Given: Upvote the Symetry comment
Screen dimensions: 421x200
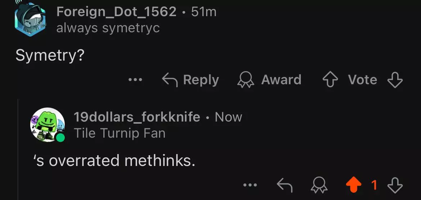Looking at the screenshot, I should tap(331, 80).
